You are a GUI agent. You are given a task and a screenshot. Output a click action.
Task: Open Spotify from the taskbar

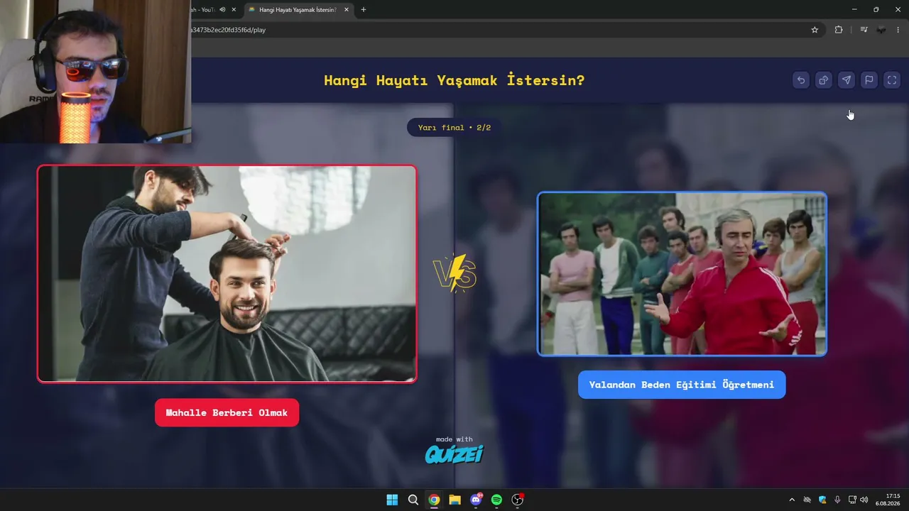click(496, 500)
